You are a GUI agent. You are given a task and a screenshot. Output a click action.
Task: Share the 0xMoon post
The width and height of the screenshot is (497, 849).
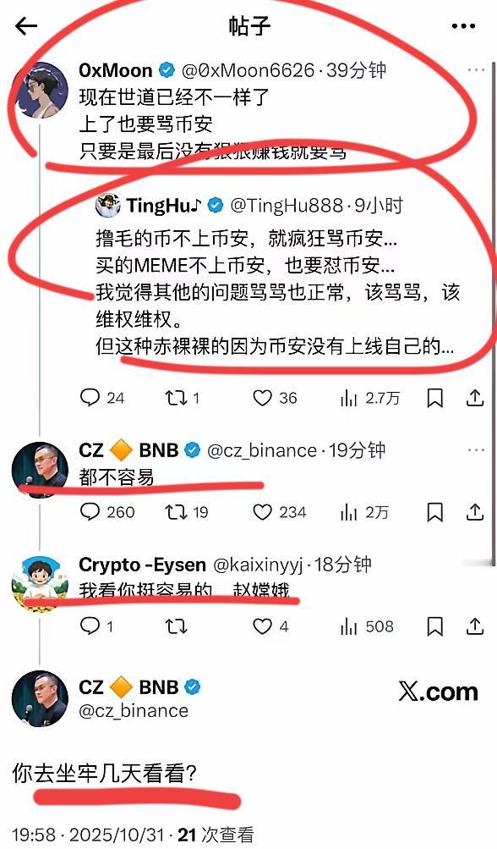[x=474, y=398]
